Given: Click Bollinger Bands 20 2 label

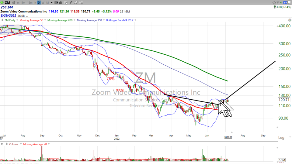Looking at the screenshot, I should pyautogui.click(x=120, y=20).
